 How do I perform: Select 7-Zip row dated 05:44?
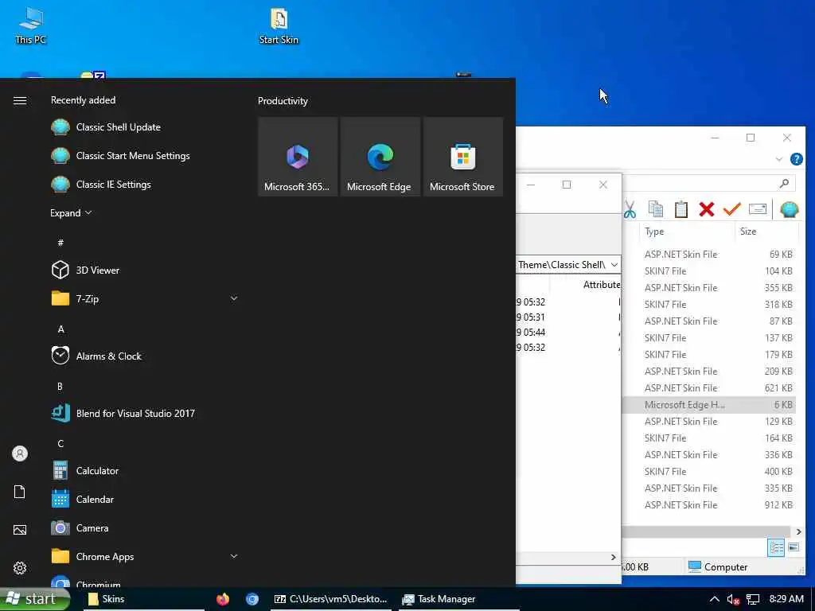click(x=568, y=333)
